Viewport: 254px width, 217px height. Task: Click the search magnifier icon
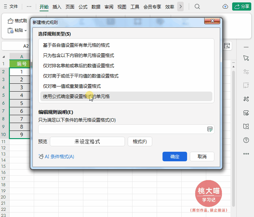[x=197, y=6]
